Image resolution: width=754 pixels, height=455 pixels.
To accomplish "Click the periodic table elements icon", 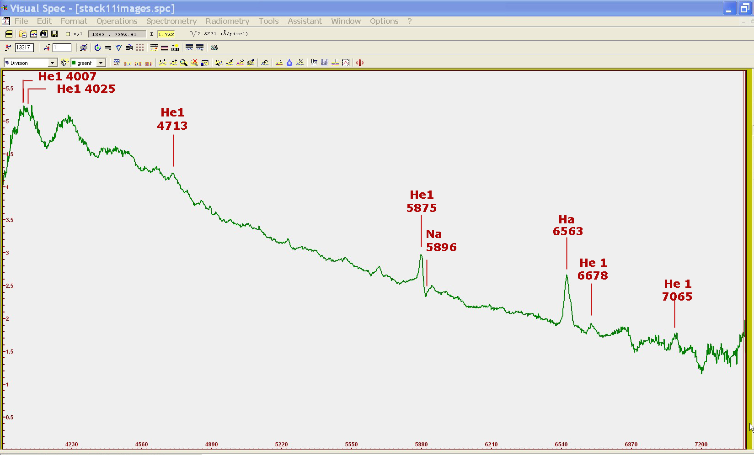I will (325, 63).
